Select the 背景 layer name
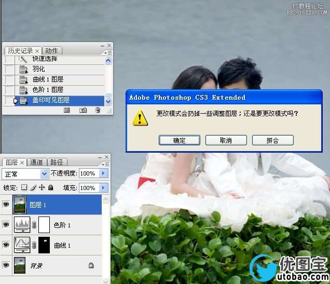This screenshot has width=330, height=284. click(x=36, y=266)
